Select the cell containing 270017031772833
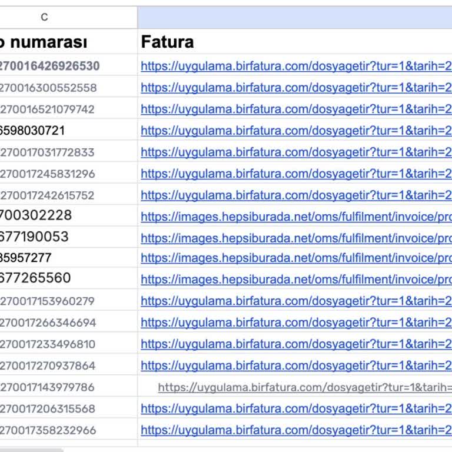Viewport: 452px width, 452px height. 47,152
